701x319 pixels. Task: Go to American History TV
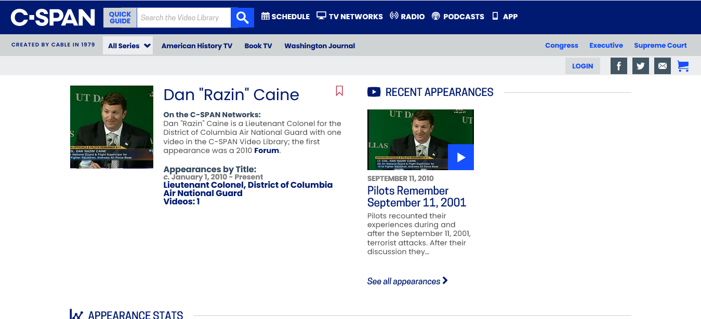[x=197, y=46]
